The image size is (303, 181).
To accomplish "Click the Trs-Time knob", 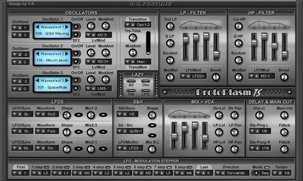I will [x=133, y=37].
